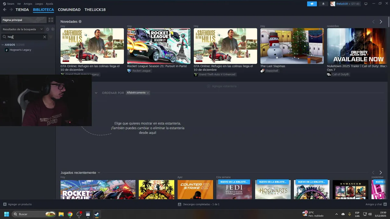This screenshot has width=390, height=219.
Task: Open the Juegos menu
Action: point(39,4)
